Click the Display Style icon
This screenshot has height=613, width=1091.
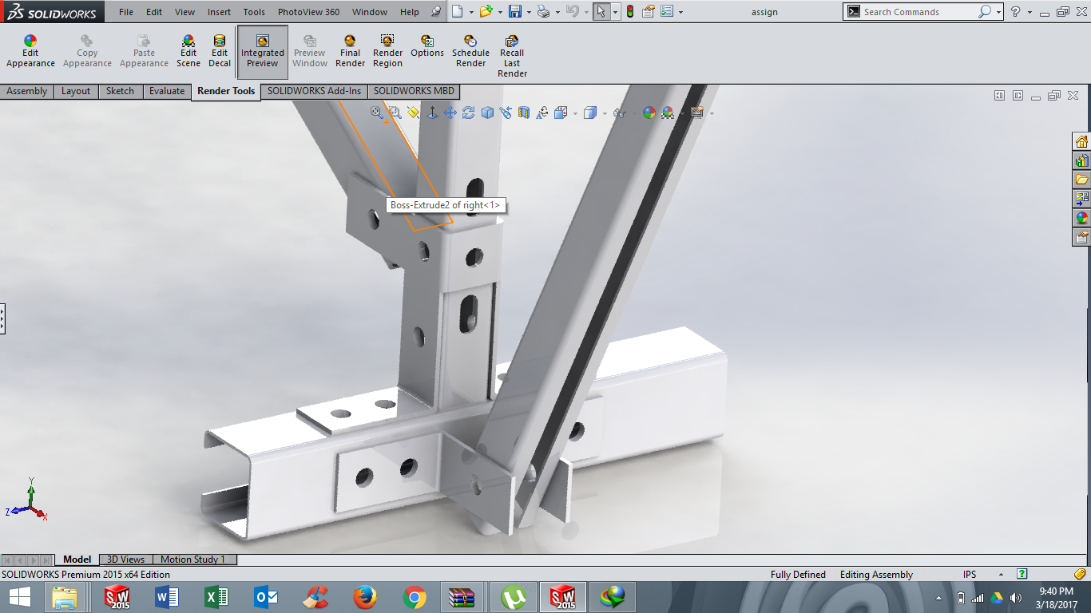[x=590, y=113]
